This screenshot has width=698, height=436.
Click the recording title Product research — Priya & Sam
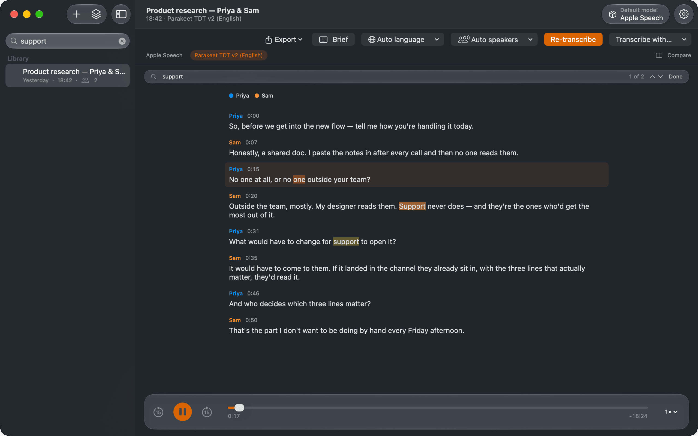coord(203,11)
